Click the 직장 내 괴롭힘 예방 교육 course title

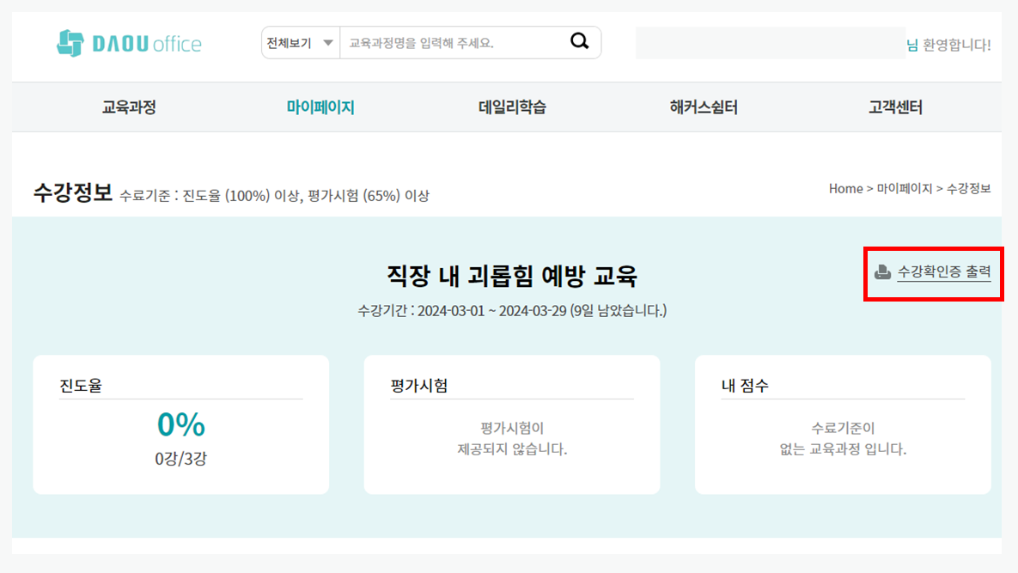(x=512, y=277)
